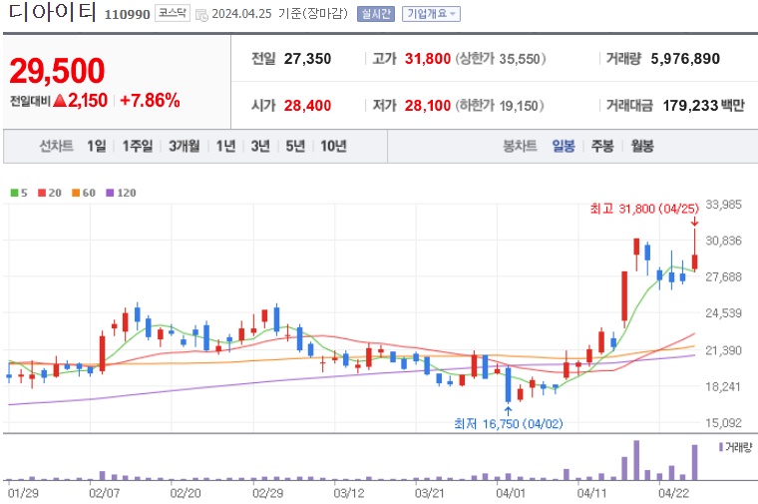
Task: Click the red 20-day moving average legend
Action: (50, 193)
